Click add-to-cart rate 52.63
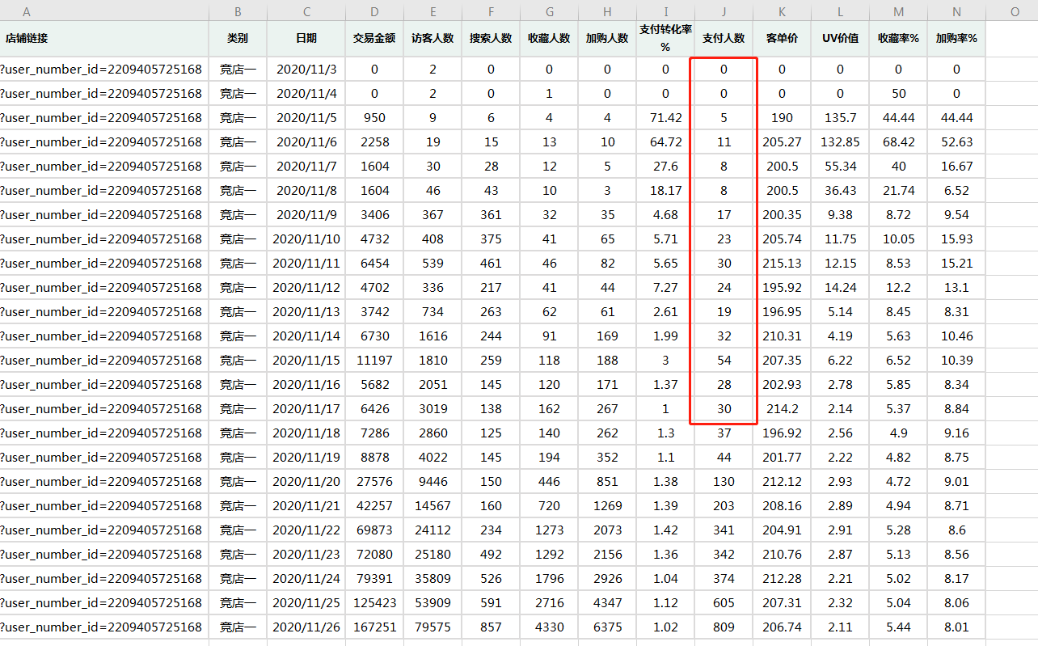Screen dimensions: 1038x646 (956, 142)
